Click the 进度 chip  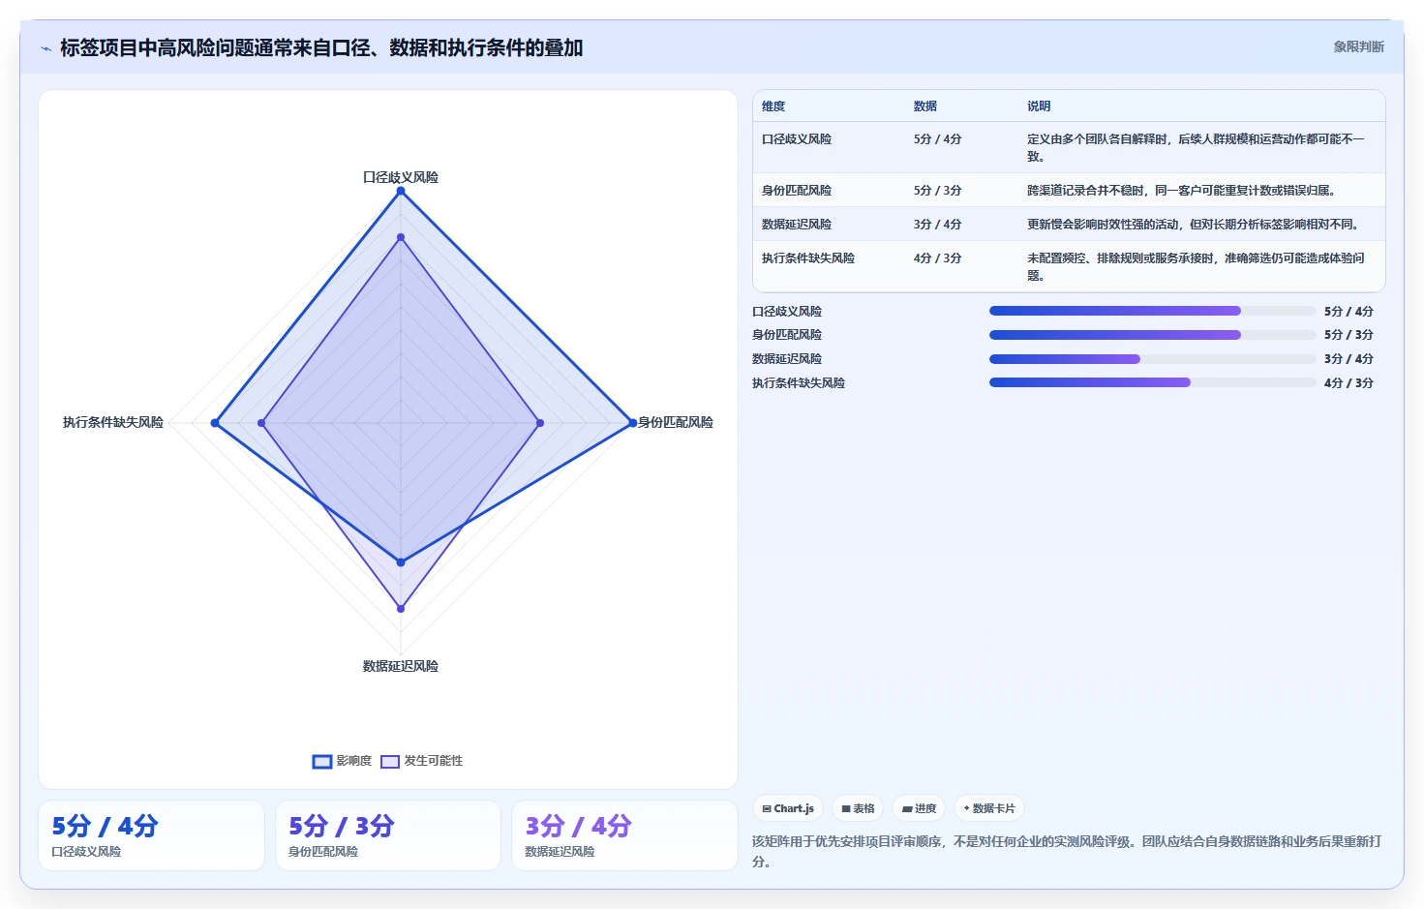(919, 808)
